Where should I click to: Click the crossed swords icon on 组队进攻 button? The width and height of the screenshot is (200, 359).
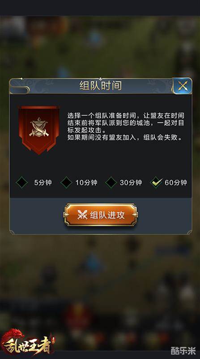point(82,215)
